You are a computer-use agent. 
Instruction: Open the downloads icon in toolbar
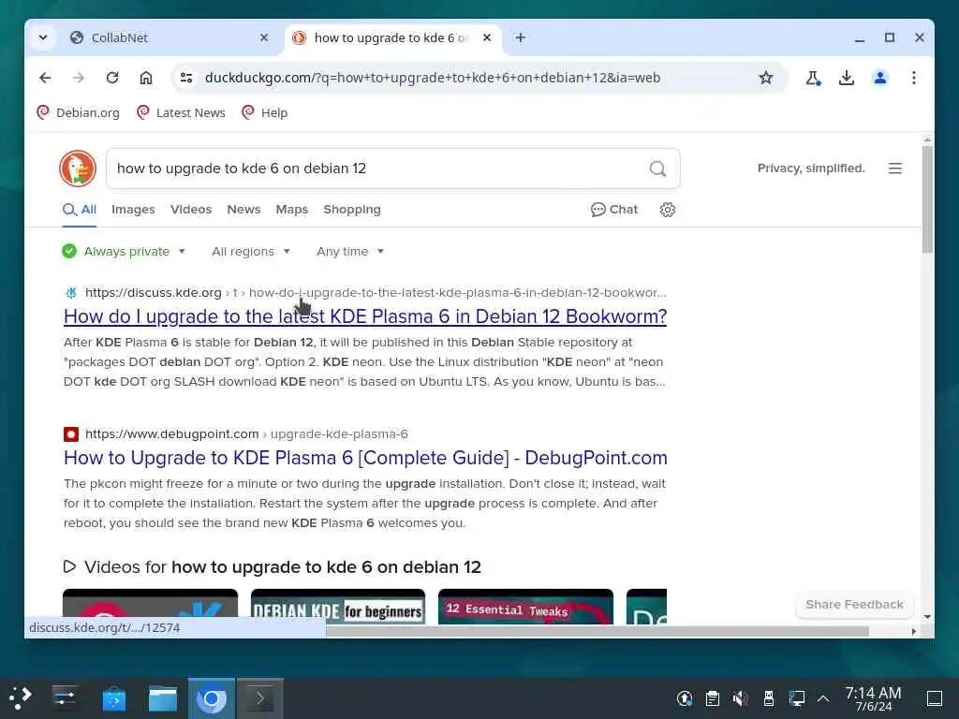pyautogui.click(x=847, y=78)
